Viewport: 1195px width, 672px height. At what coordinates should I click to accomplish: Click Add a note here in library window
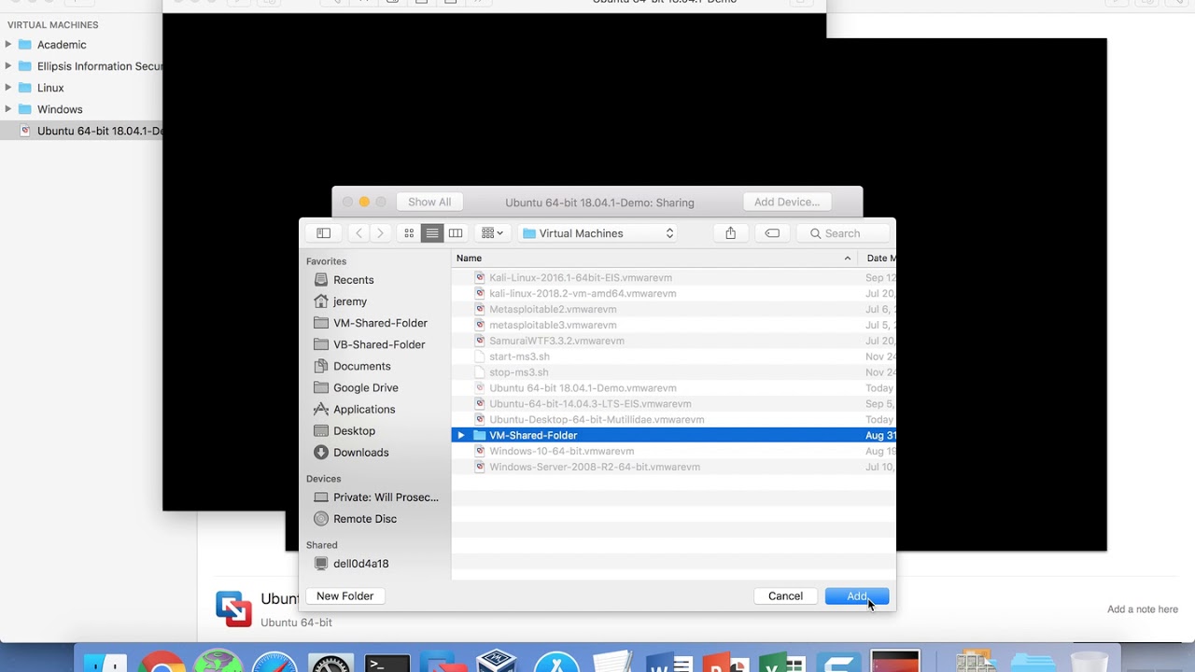tap(1143, 609)
